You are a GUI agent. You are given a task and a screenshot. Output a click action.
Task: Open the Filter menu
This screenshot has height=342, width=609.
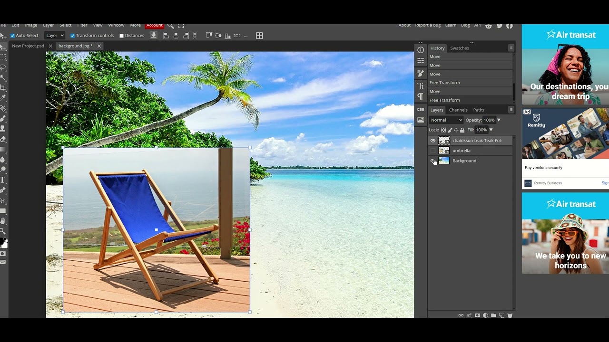(x=82, y=25)
